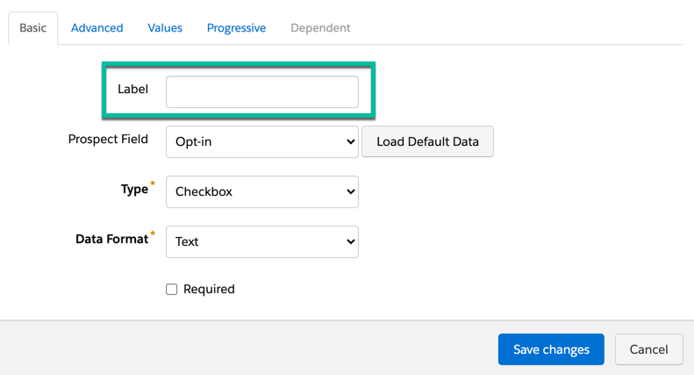
Task: Click the Prospect Field caption text
Action: click(x=108, y=139)
